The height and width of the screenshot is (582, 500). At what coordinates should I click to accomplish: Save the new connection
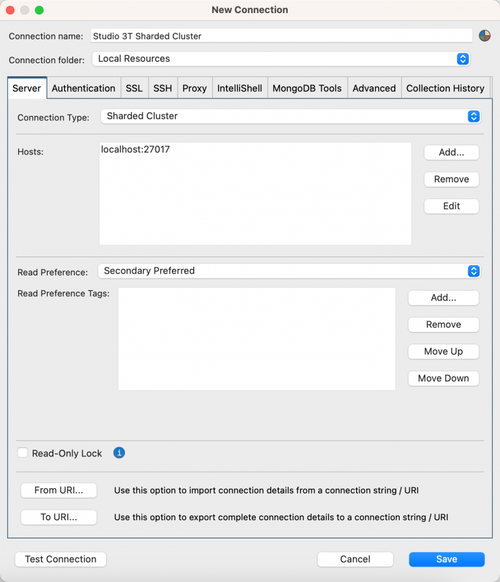(447, 559)
